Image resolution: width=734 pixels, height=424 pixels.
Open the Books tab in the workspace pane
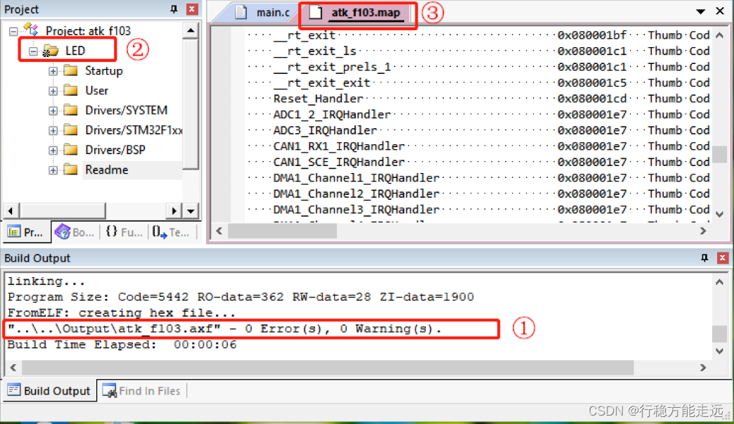[x=75, y=232]
